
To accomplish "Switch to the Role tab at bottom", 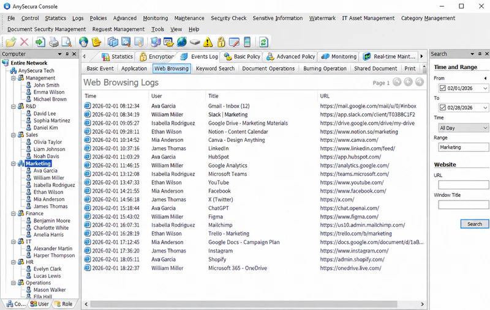I will coord(64,304).
